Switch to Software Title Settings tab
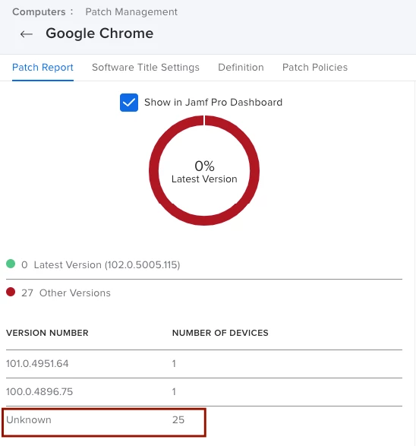416x446 pixels. coord(146,68)
